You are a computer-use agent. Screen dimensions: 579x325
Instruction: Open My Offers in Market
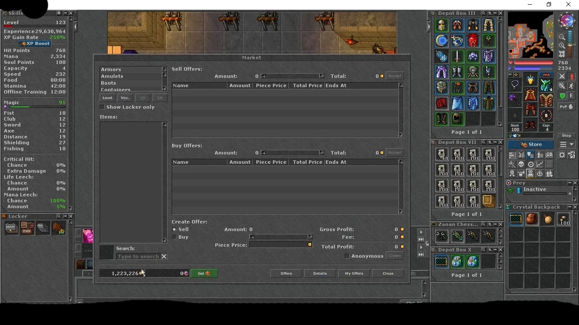tap(354, 273)
